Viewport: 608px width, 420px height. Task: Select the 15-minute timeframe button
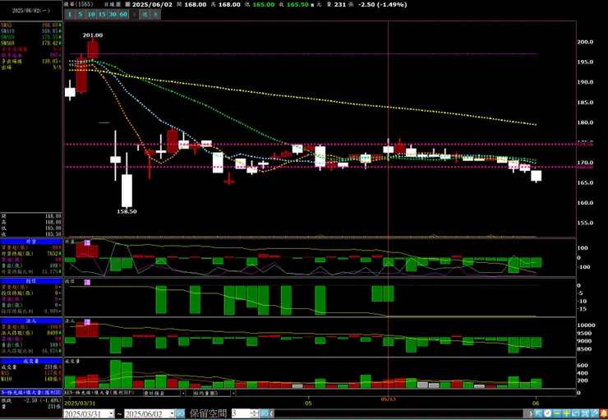102,14
